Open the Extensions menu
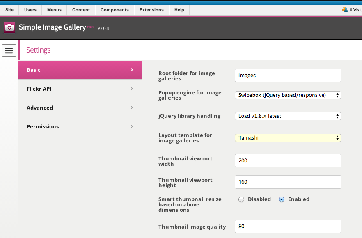362x238 pixels. [x=151, y=10]
